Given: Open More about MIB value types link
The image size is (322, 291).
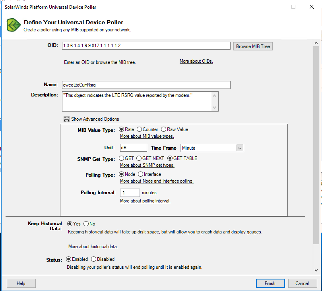Looking at the screenshot, I should tap(147, 136).
